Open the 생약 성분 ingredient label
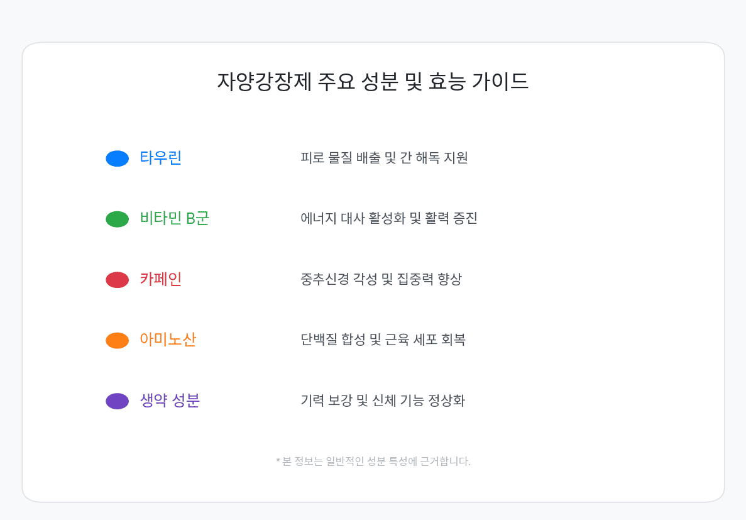The image size is (746, 520). 170,401
